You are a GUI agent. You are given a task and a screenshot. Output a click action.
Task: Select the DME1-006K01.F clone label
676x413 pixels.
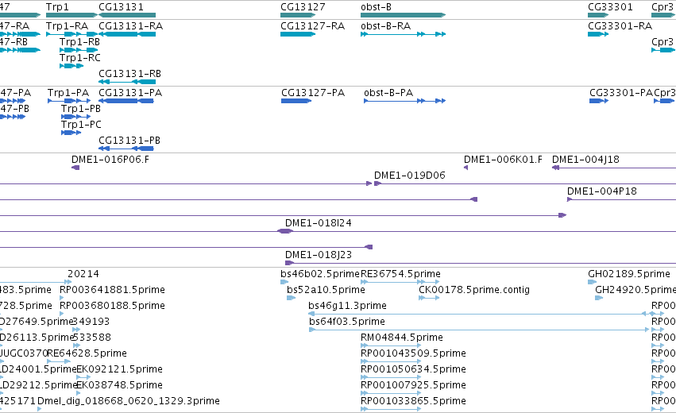(x=503, y=160)
